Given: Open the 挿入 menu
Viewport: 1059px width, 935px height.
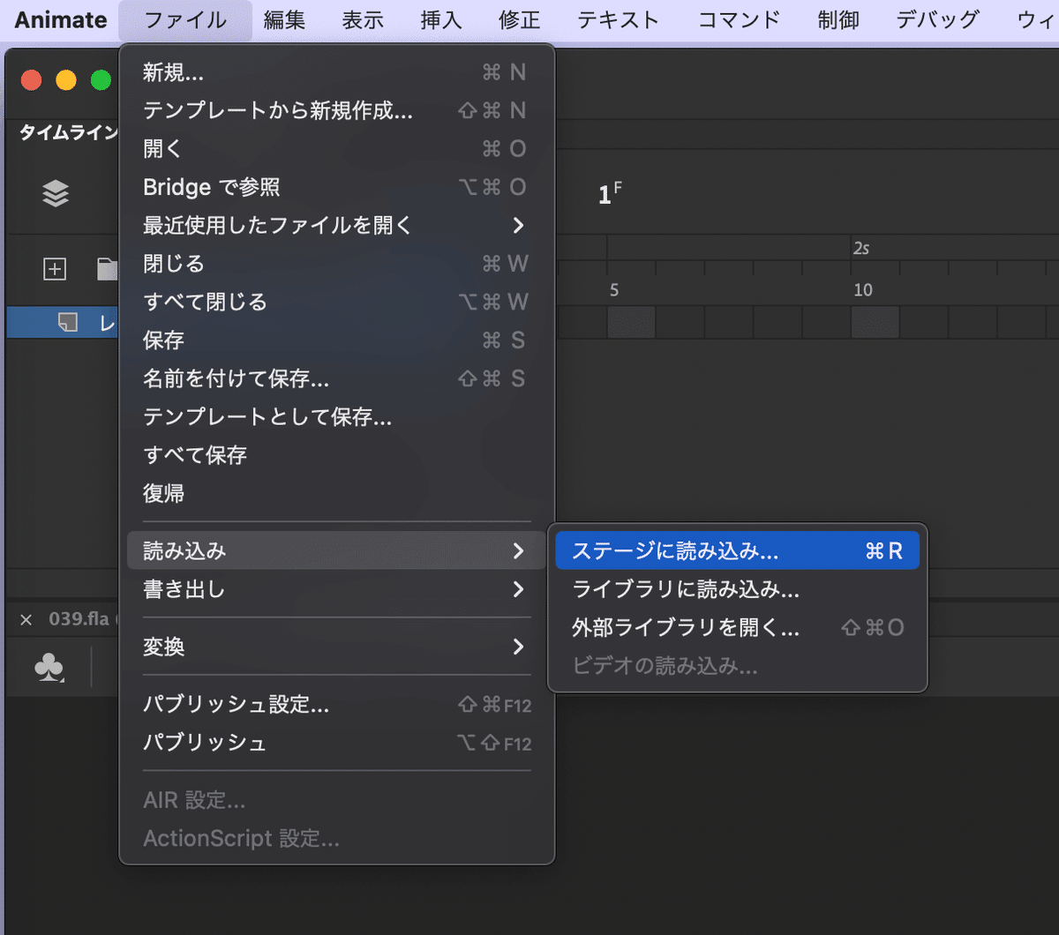Looking at the screenshot, I should coord(441,20).
